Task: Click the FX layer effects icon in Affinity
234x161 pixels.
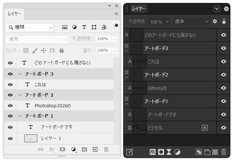Action: [153, 152]
